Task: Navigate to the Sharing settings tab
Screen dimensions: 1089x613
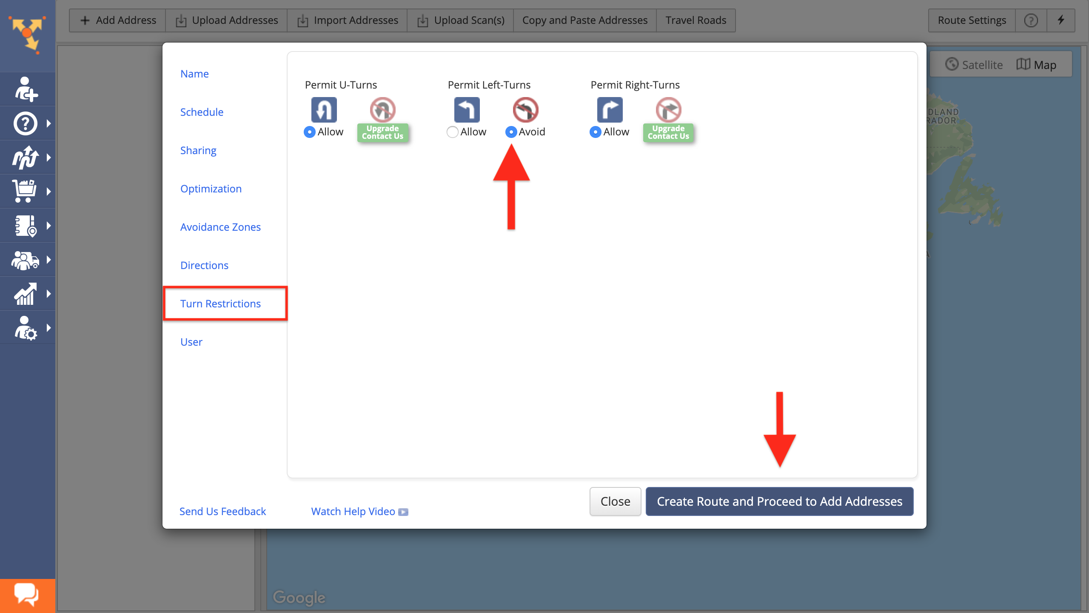Action: 198,150
